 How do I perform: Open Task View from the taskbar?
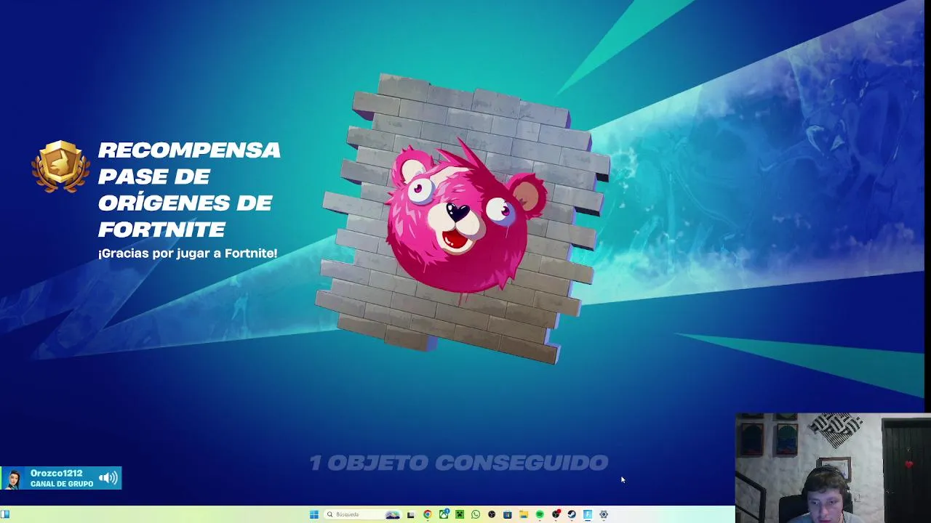click(411, 514)
